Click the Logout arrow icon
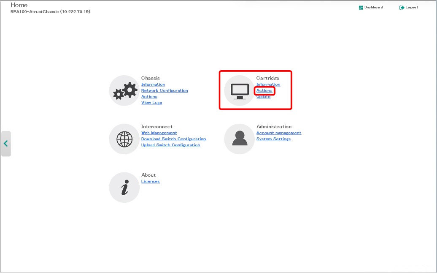 402,8
